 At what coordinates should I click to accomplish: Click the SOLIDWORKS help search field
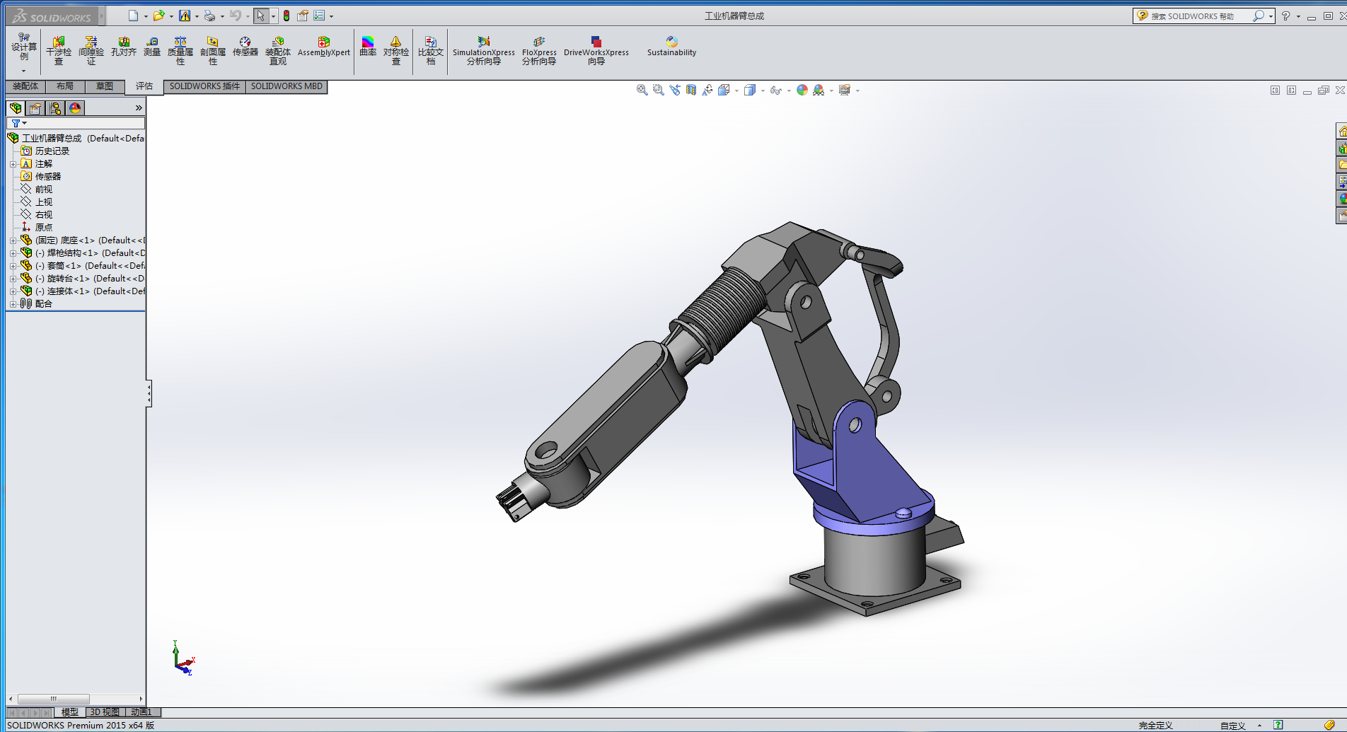1200,16
